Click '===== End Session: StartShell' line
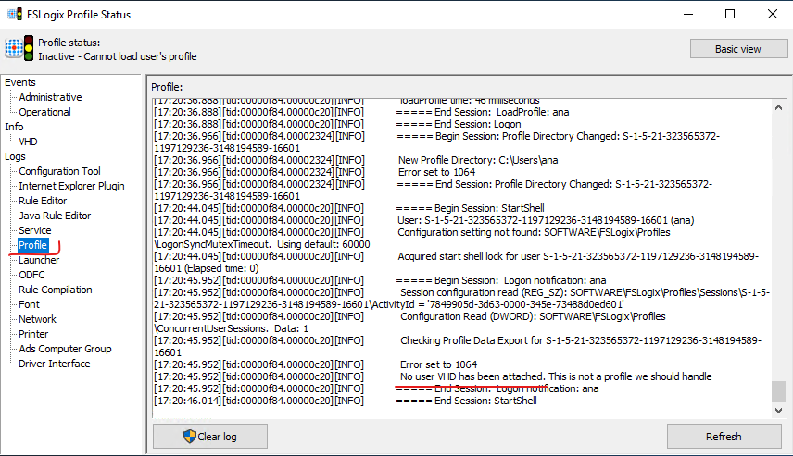This screenshot has width=793, height=456. point(346,401)
